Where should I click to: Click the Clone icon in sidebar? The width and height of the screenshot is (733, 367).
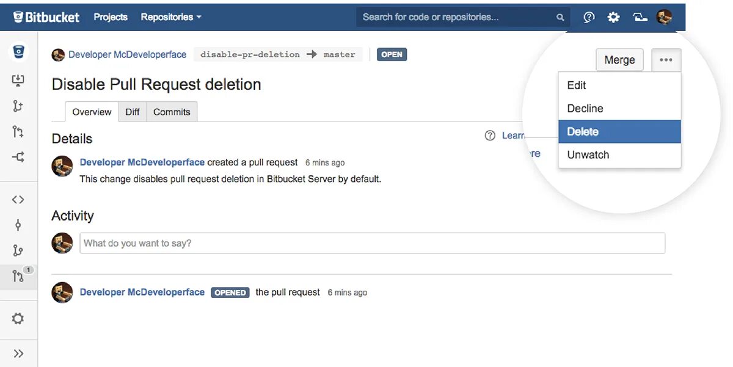click(18, 80)
